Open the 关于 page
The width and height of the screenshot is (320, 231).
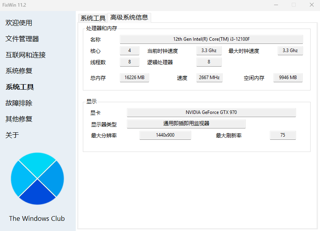point(12,135)
